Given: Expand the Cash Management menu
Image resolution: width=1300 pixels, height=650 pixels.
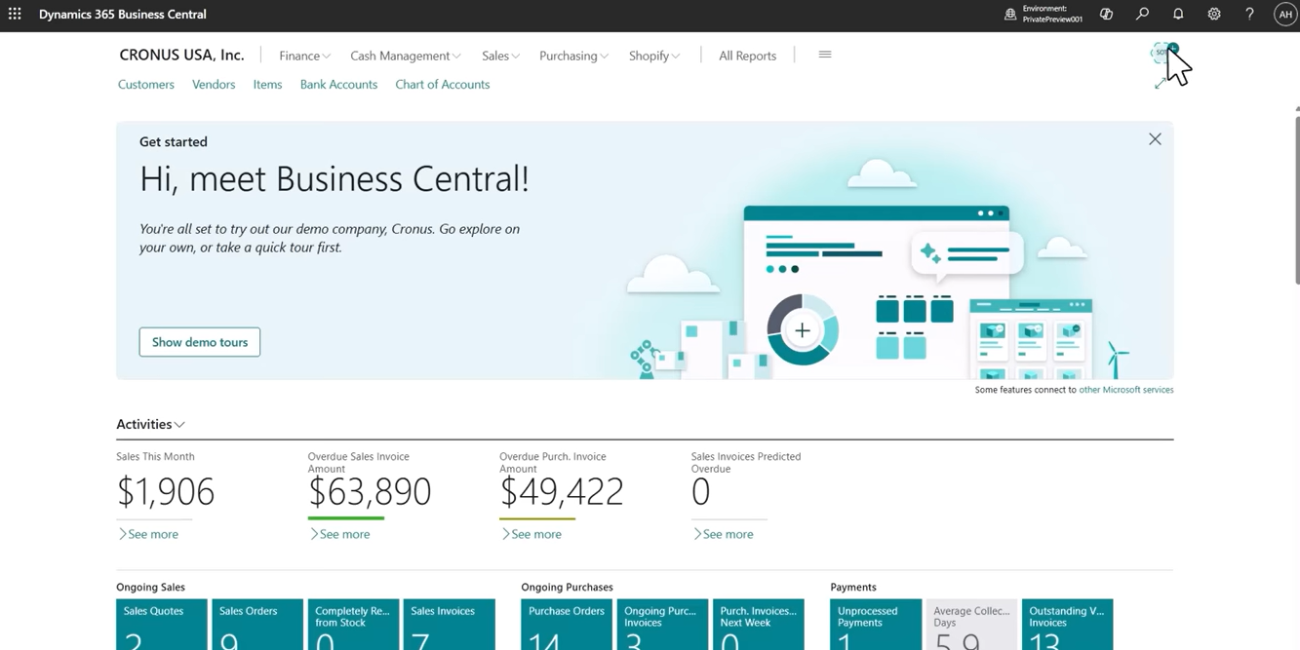Looking at the screenshot, I should (405, 56).
